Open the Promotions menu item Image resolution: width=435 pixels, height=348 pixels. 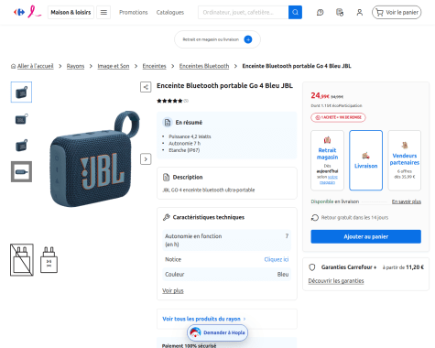[134, 12]
